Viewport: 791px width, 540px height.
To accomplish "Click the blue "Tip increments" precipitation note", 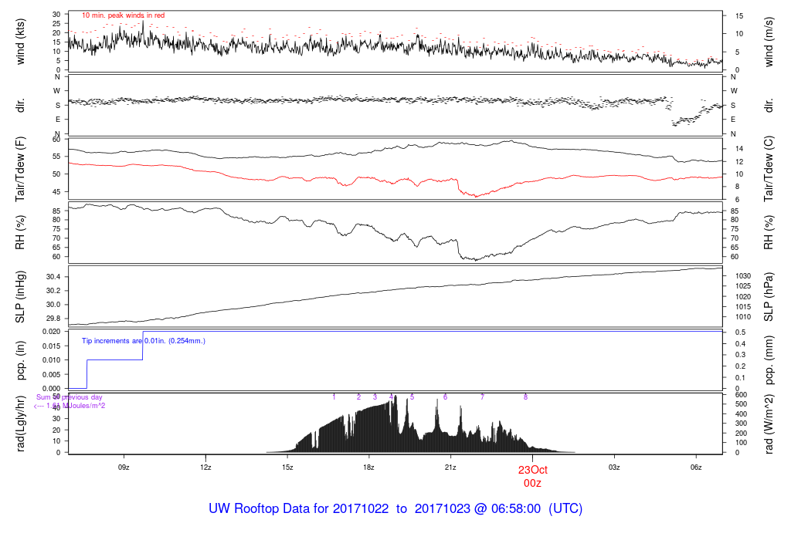I will coord(144,340).
